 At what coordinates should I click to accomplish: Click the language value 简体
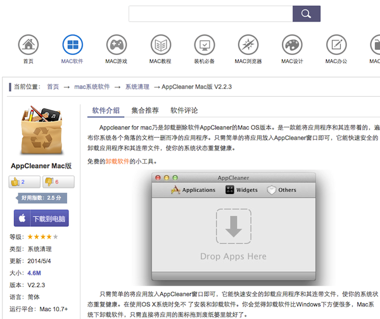click(x=34, y=297)
